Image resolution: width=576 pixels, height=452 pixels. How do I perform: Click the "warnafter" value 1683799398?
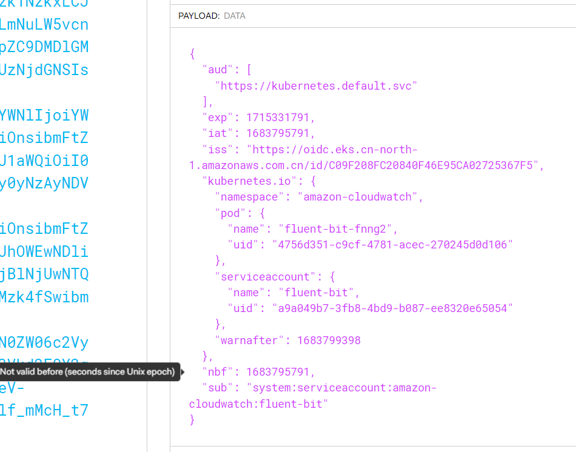(329, 341)
